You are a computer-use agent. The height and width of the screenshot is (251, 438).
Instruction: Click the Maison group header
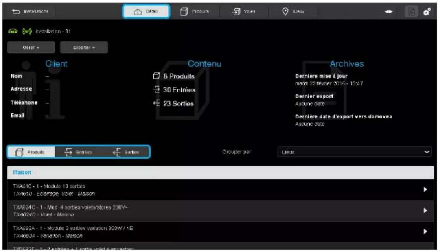[x=221, y=172]
